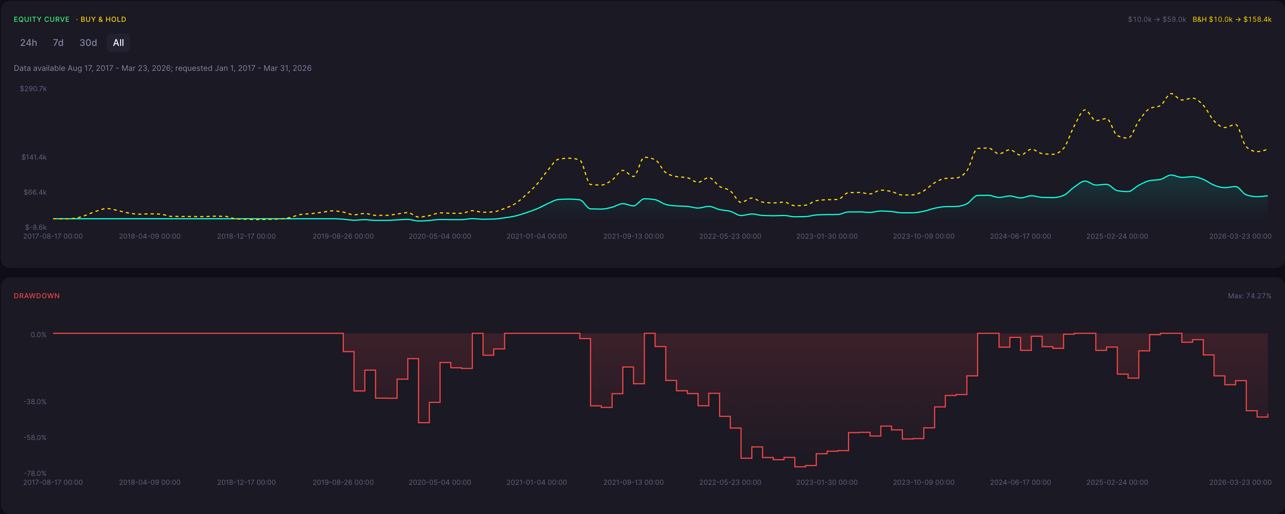
Task: Click drawdown chart date 2017-08-17 00:00
Action: 53,482
